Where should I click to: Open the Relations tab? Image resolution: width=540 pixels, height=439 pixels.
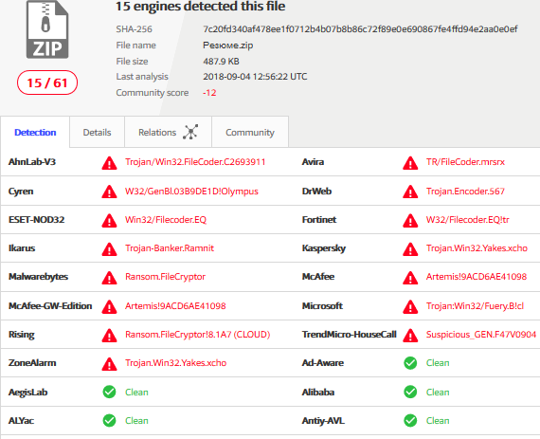click(x=168, y=133)
